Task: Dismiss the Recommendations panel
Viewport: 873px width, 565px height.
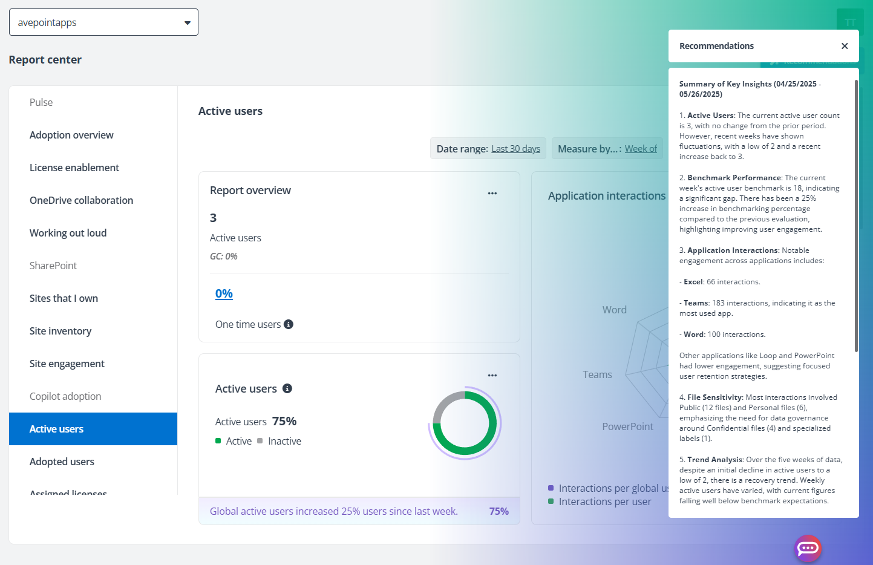Action: point(845,45)
